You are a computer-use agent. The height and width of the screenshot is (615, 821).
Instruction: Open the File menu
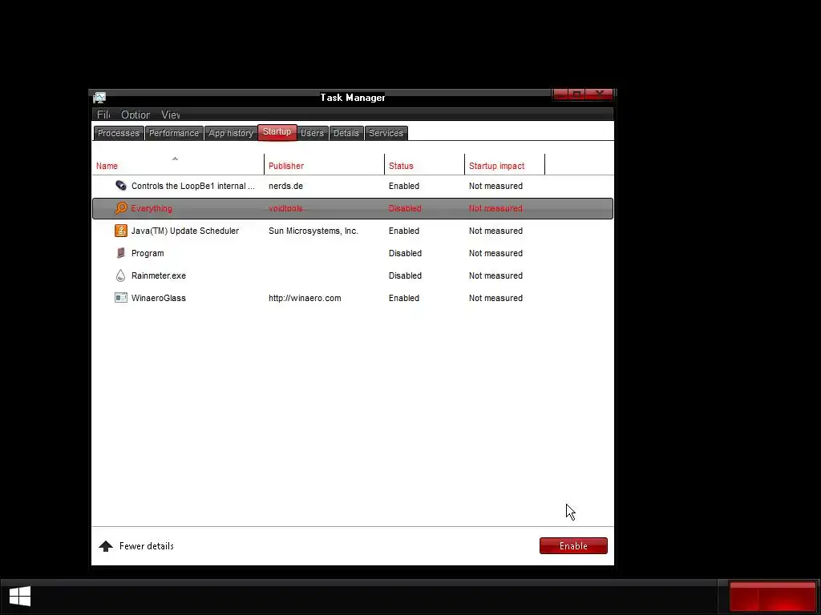(x=103, y=115)
